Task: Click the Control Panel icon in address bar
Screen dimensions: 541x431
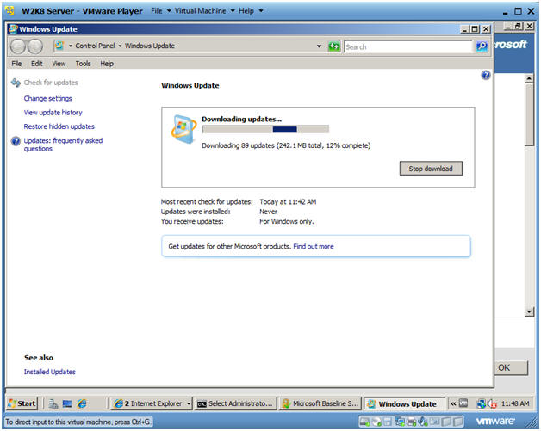Action: (59, 46)
